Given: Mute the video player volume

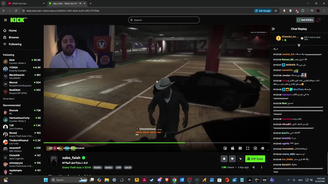Looking at the screenshot, I should click(58, 148).
